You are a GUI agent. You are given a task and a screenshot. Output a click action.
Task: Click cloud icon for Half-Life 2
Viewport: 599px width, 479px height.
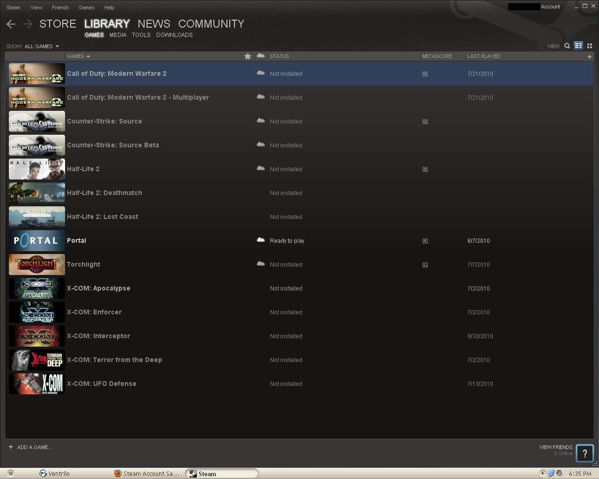(261, 169)
